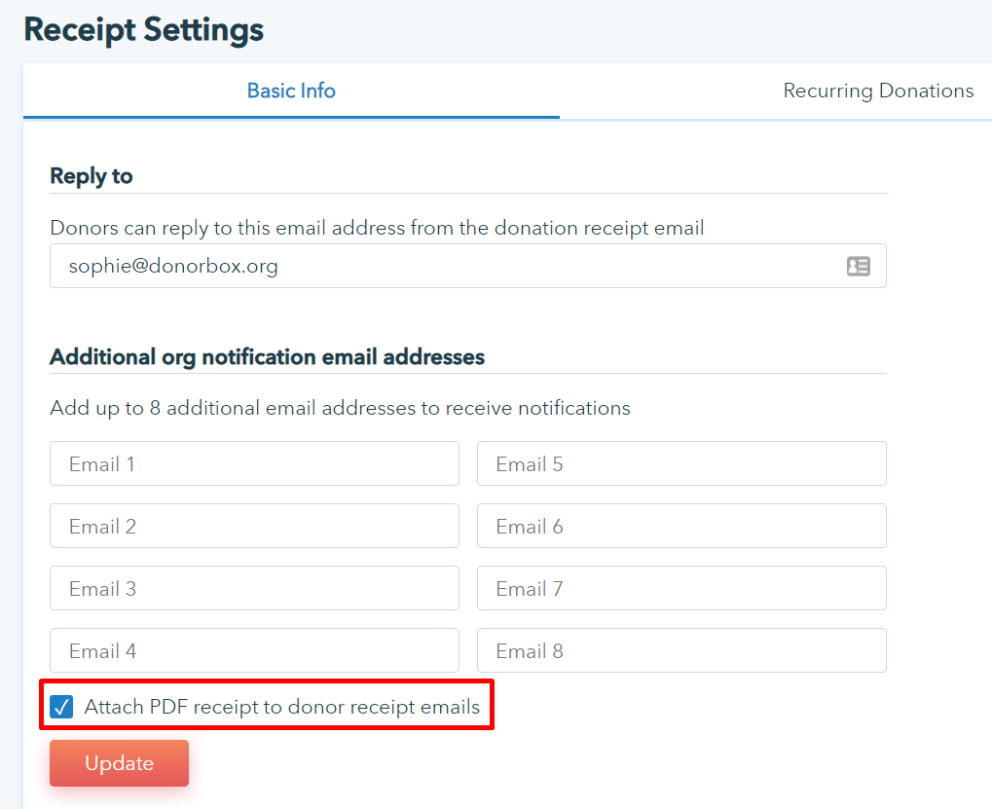Click the Additional org notification email addresses heading

[268, 357]
